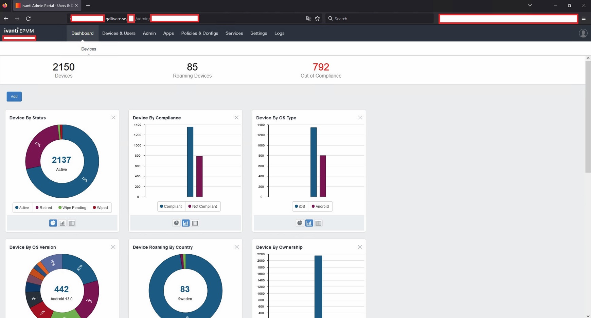Close the Device By Ownership widget
Viewport: 591px width, 318px height.
[360, 247]
